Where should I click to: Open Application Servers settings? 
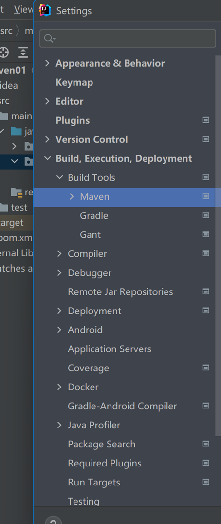110,349
